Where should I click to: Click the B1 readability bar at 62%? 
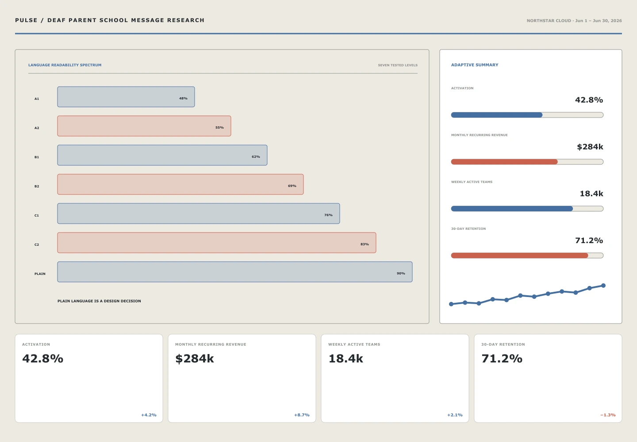(x=162, y=155)
